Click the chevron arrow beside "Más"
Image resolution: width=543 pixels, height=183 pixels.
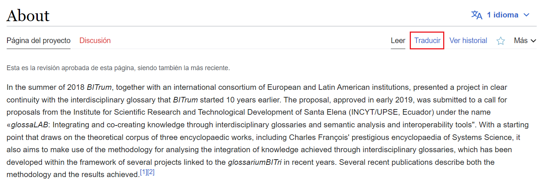click(533, 41)
